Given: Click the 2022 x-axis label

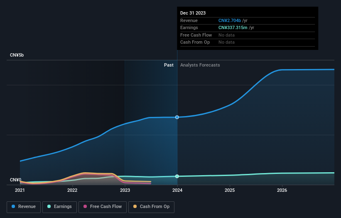Looking at the screenshot, I should (72, 191).
